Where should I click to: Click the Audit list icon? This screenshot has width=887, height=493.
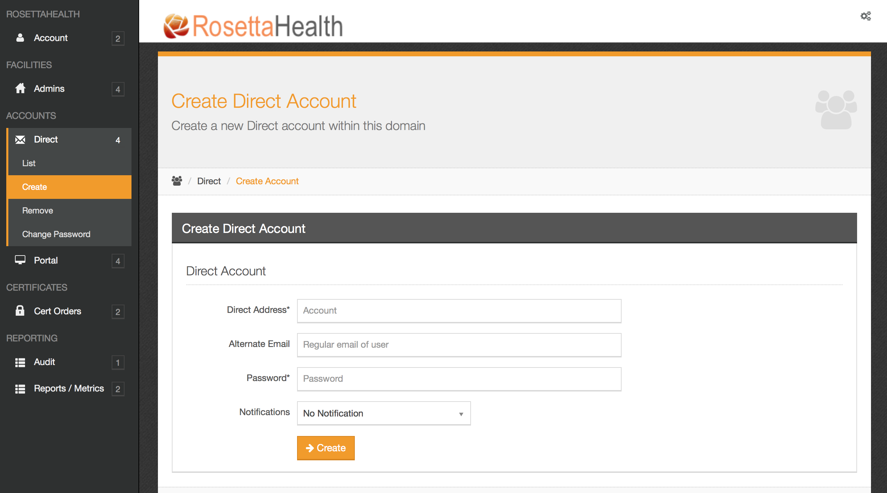pos(20,362)
